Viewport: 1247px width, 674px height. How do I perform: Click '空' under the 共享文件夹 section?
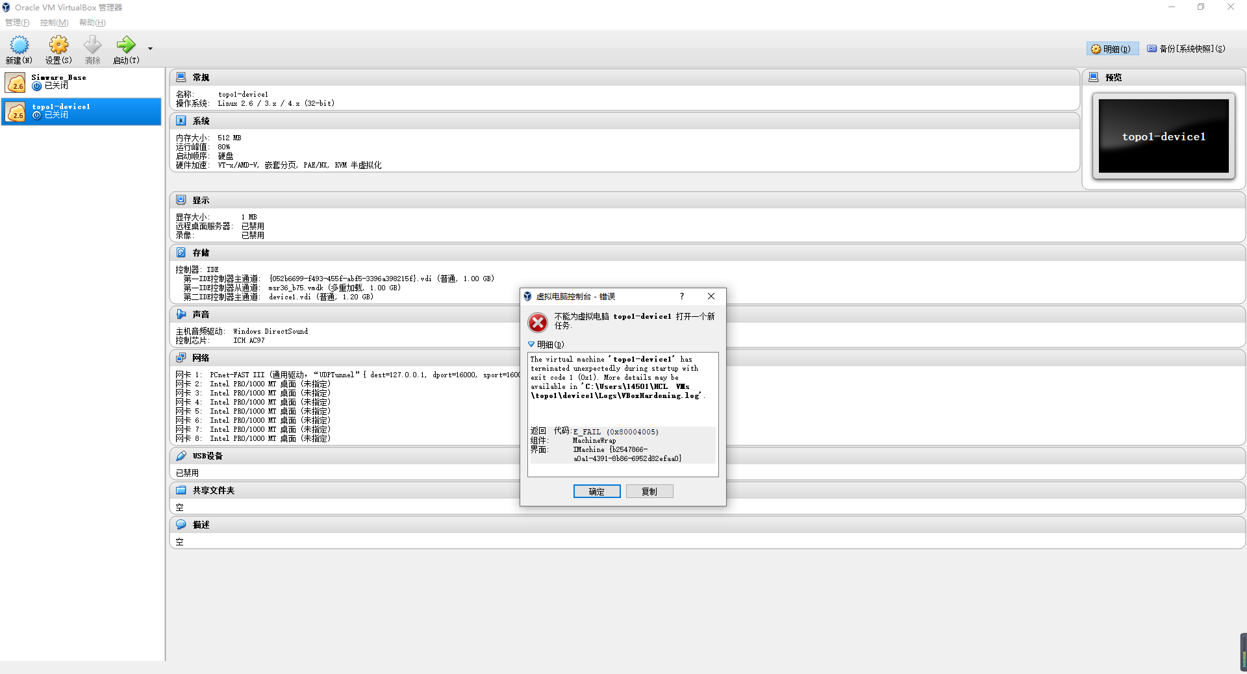pyautogui.click(x=180, y=507)
